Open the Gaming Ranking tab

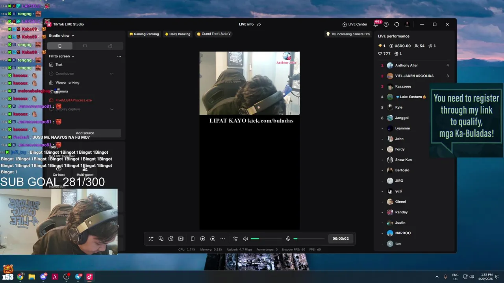click(144, 34)
